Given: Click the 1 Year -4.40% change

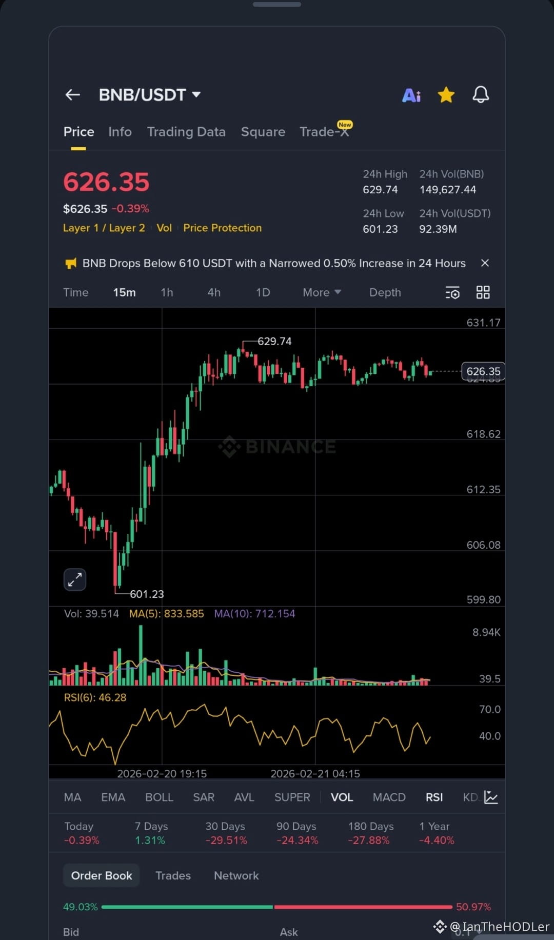Looking at the screenshot, I should [x=437, y=840].
